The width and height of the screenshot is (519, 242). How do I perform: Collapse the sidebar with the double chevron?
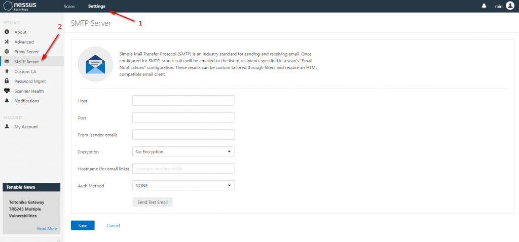59,240
